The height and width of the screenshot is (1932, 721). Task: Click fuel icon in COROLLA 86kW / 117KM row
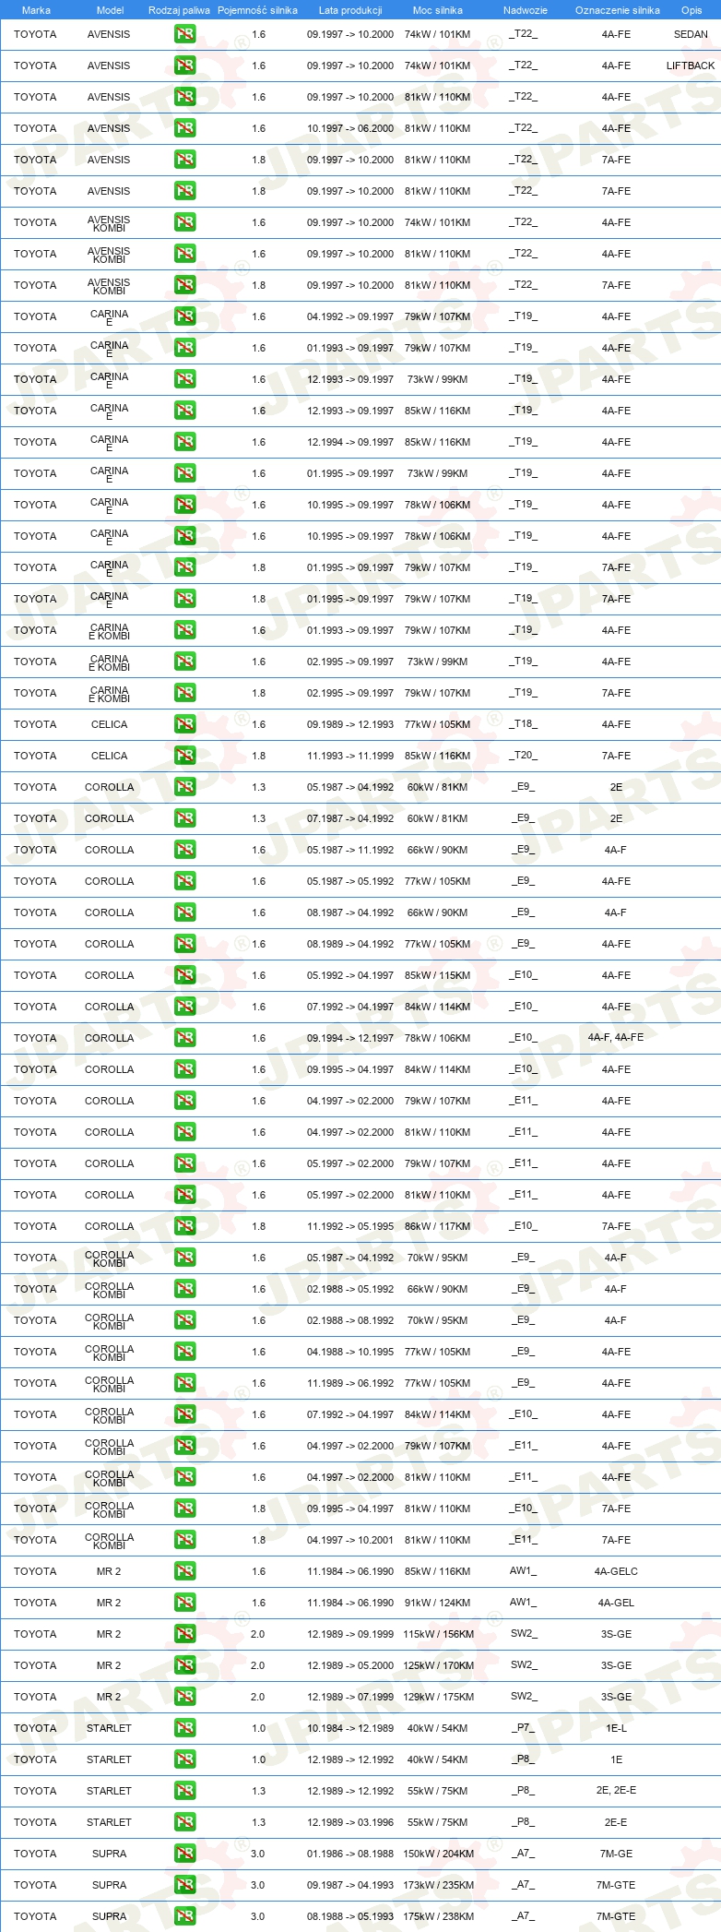[x=184, y=1226]
